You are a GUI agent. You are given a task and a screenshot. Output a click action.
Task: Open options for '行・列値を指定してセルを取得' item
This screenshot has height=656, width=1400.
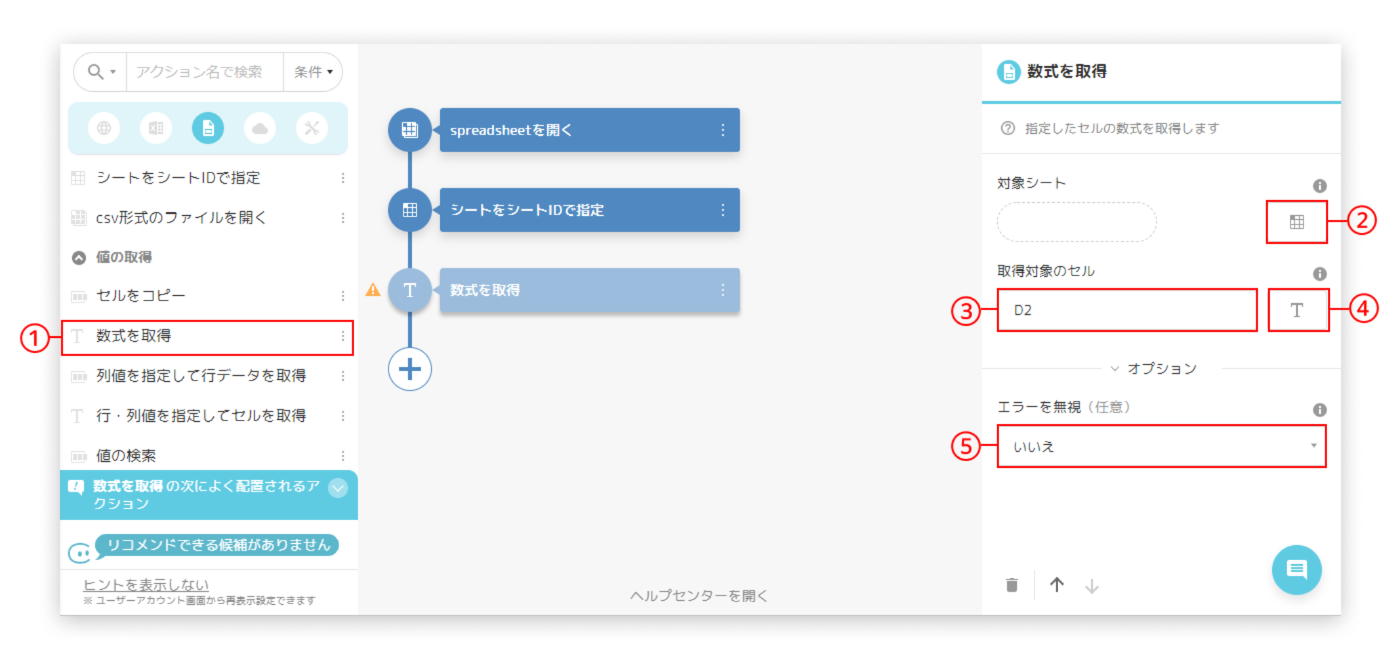pos(342,416)
